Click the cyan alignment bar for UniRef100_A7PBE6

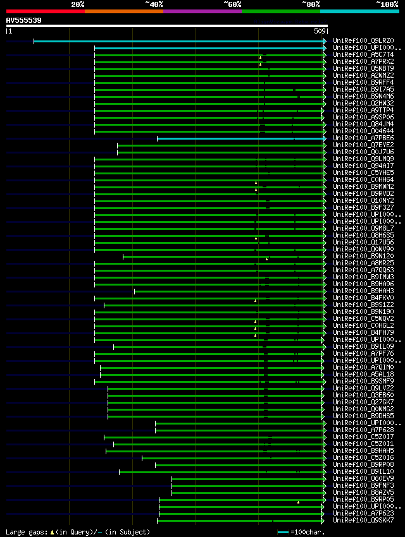pyautogui.click(x=240, y=139)
